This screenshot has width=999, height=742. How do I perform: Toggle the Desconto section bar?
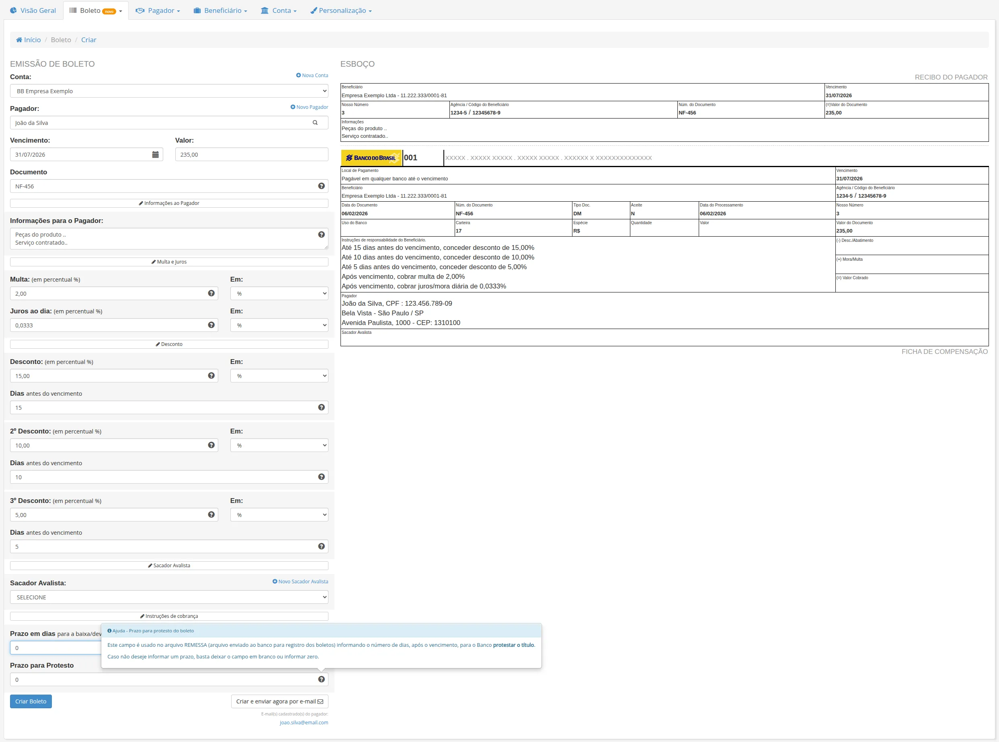(169, 344)
